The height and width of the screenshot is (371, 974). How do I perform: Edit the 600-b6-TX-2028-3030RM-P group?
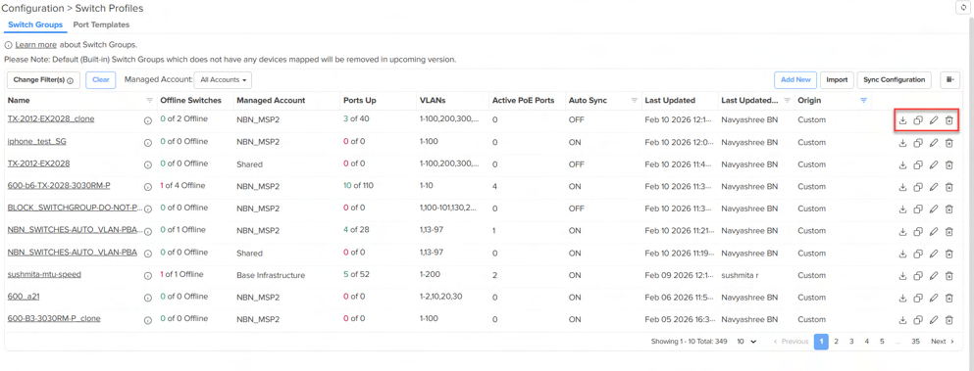[933, 187]
